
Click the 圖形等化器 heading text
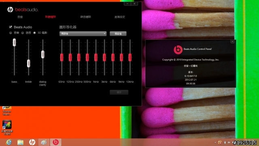pos(68,27)
